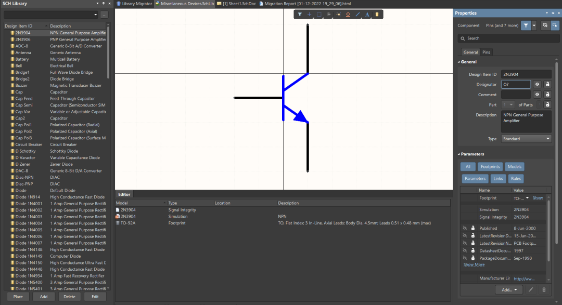Select the Place Pin tool
The height and width of the screenshot is (305, 562).
338,15
